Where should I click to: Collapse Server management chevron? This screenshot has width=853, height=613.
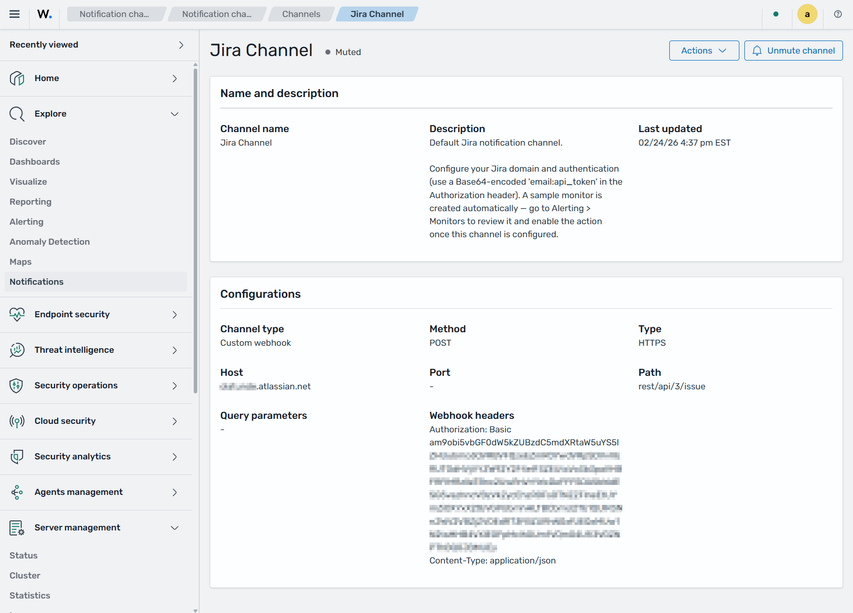pos(175,528)
